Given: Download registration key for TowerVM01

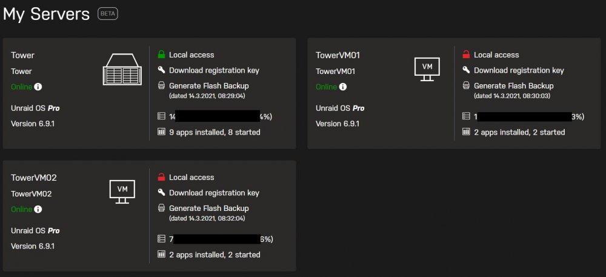Looking at the screenshot, I should pyautogui.click(x=519, y=70).
